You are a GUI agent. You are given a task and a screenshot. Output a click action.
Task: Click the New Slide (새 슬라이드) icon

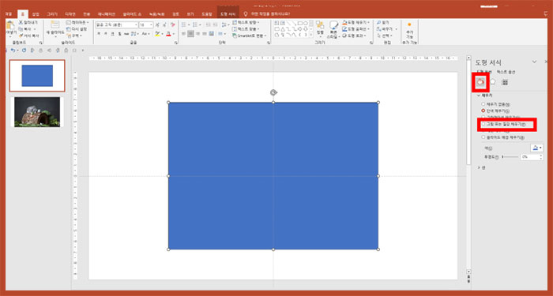(55, 24)
